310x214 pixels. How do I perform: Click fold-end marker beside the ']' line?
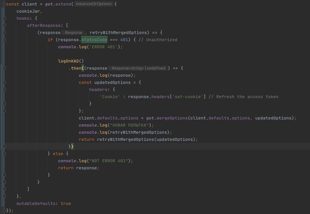pyautogui.click(x=4, y=189)
